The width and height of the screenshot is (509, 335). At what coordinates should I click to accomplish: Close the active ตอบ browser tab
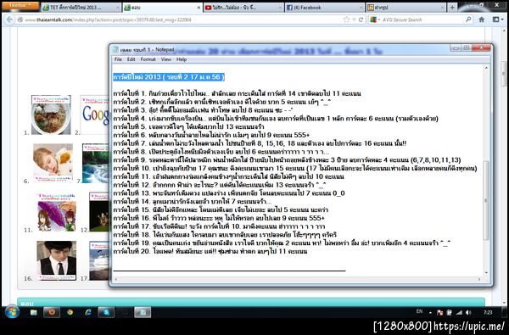[199, 8]
